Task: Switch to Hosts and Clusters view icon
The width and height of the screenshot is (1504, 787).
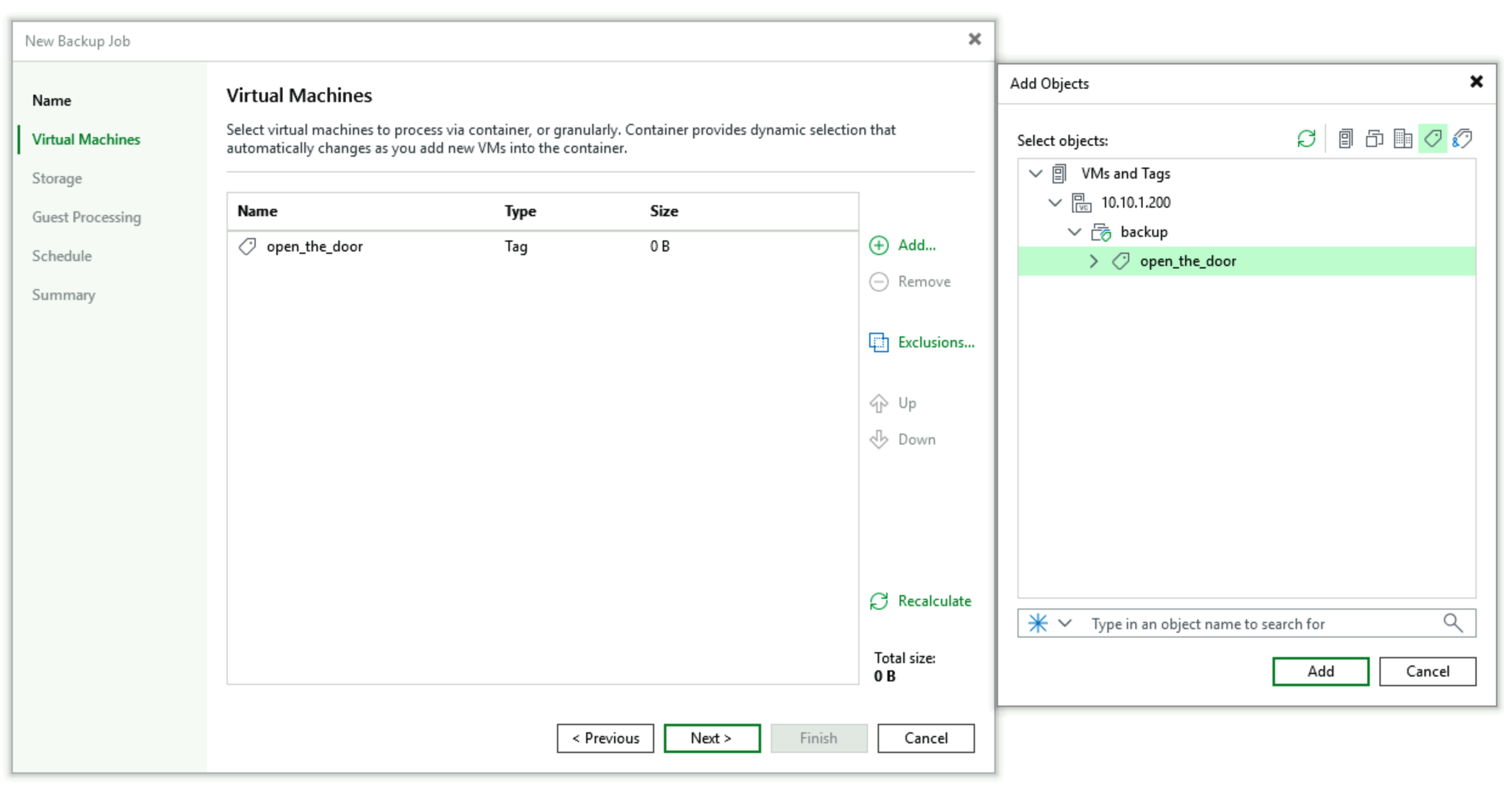Action: click(1345, 139)
